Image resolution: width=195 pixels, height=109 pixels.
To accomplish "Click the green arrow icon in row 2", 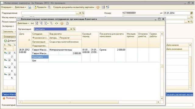I will pyautogui.click(x=5, y=53).
